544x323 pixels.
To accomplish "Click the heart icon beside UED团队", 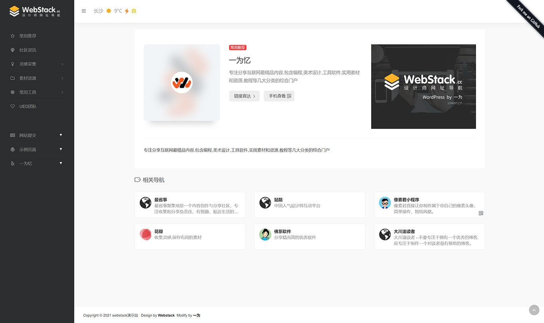I will (12, 106).
